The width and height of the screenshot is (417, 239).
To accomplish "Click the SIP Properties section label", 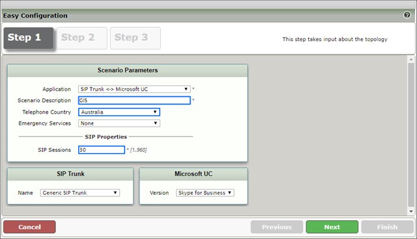I will coord(106,137).
